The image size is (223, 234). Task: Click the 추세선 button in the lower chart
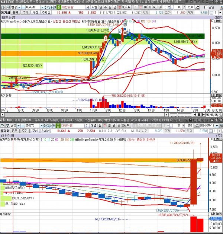45,131
